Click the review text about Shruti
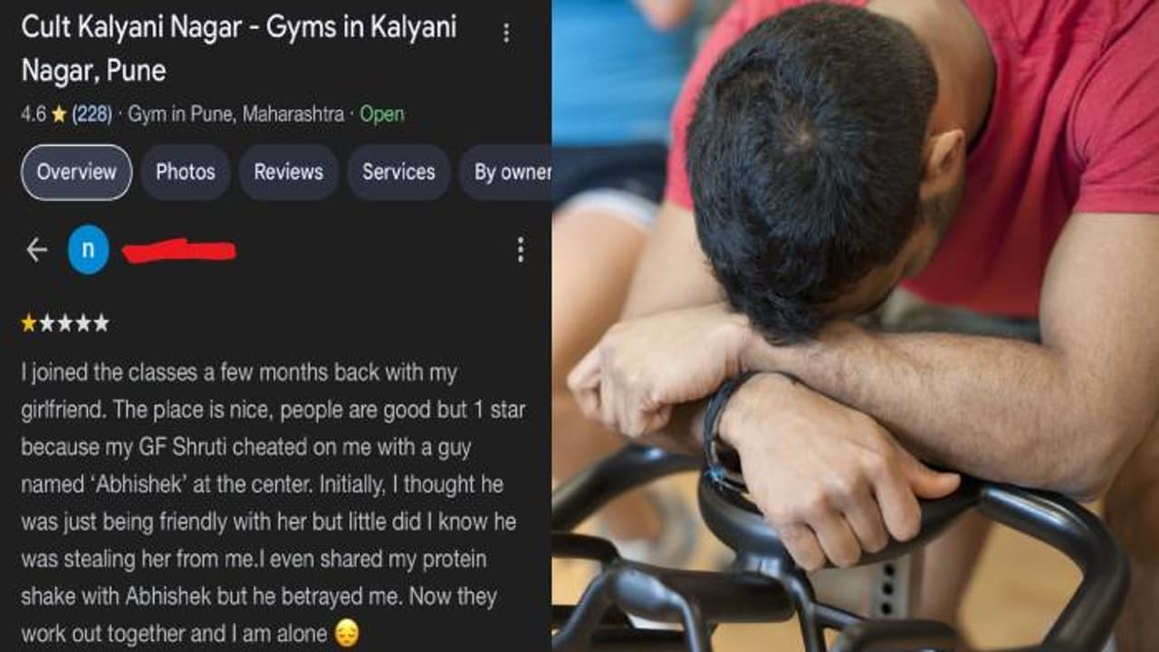This screenshot has width=1159, height=652. pyautogui.click(x=272, y=503)
